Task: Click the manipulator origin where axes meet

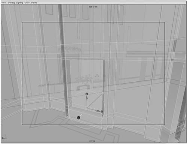Action: 87,108
